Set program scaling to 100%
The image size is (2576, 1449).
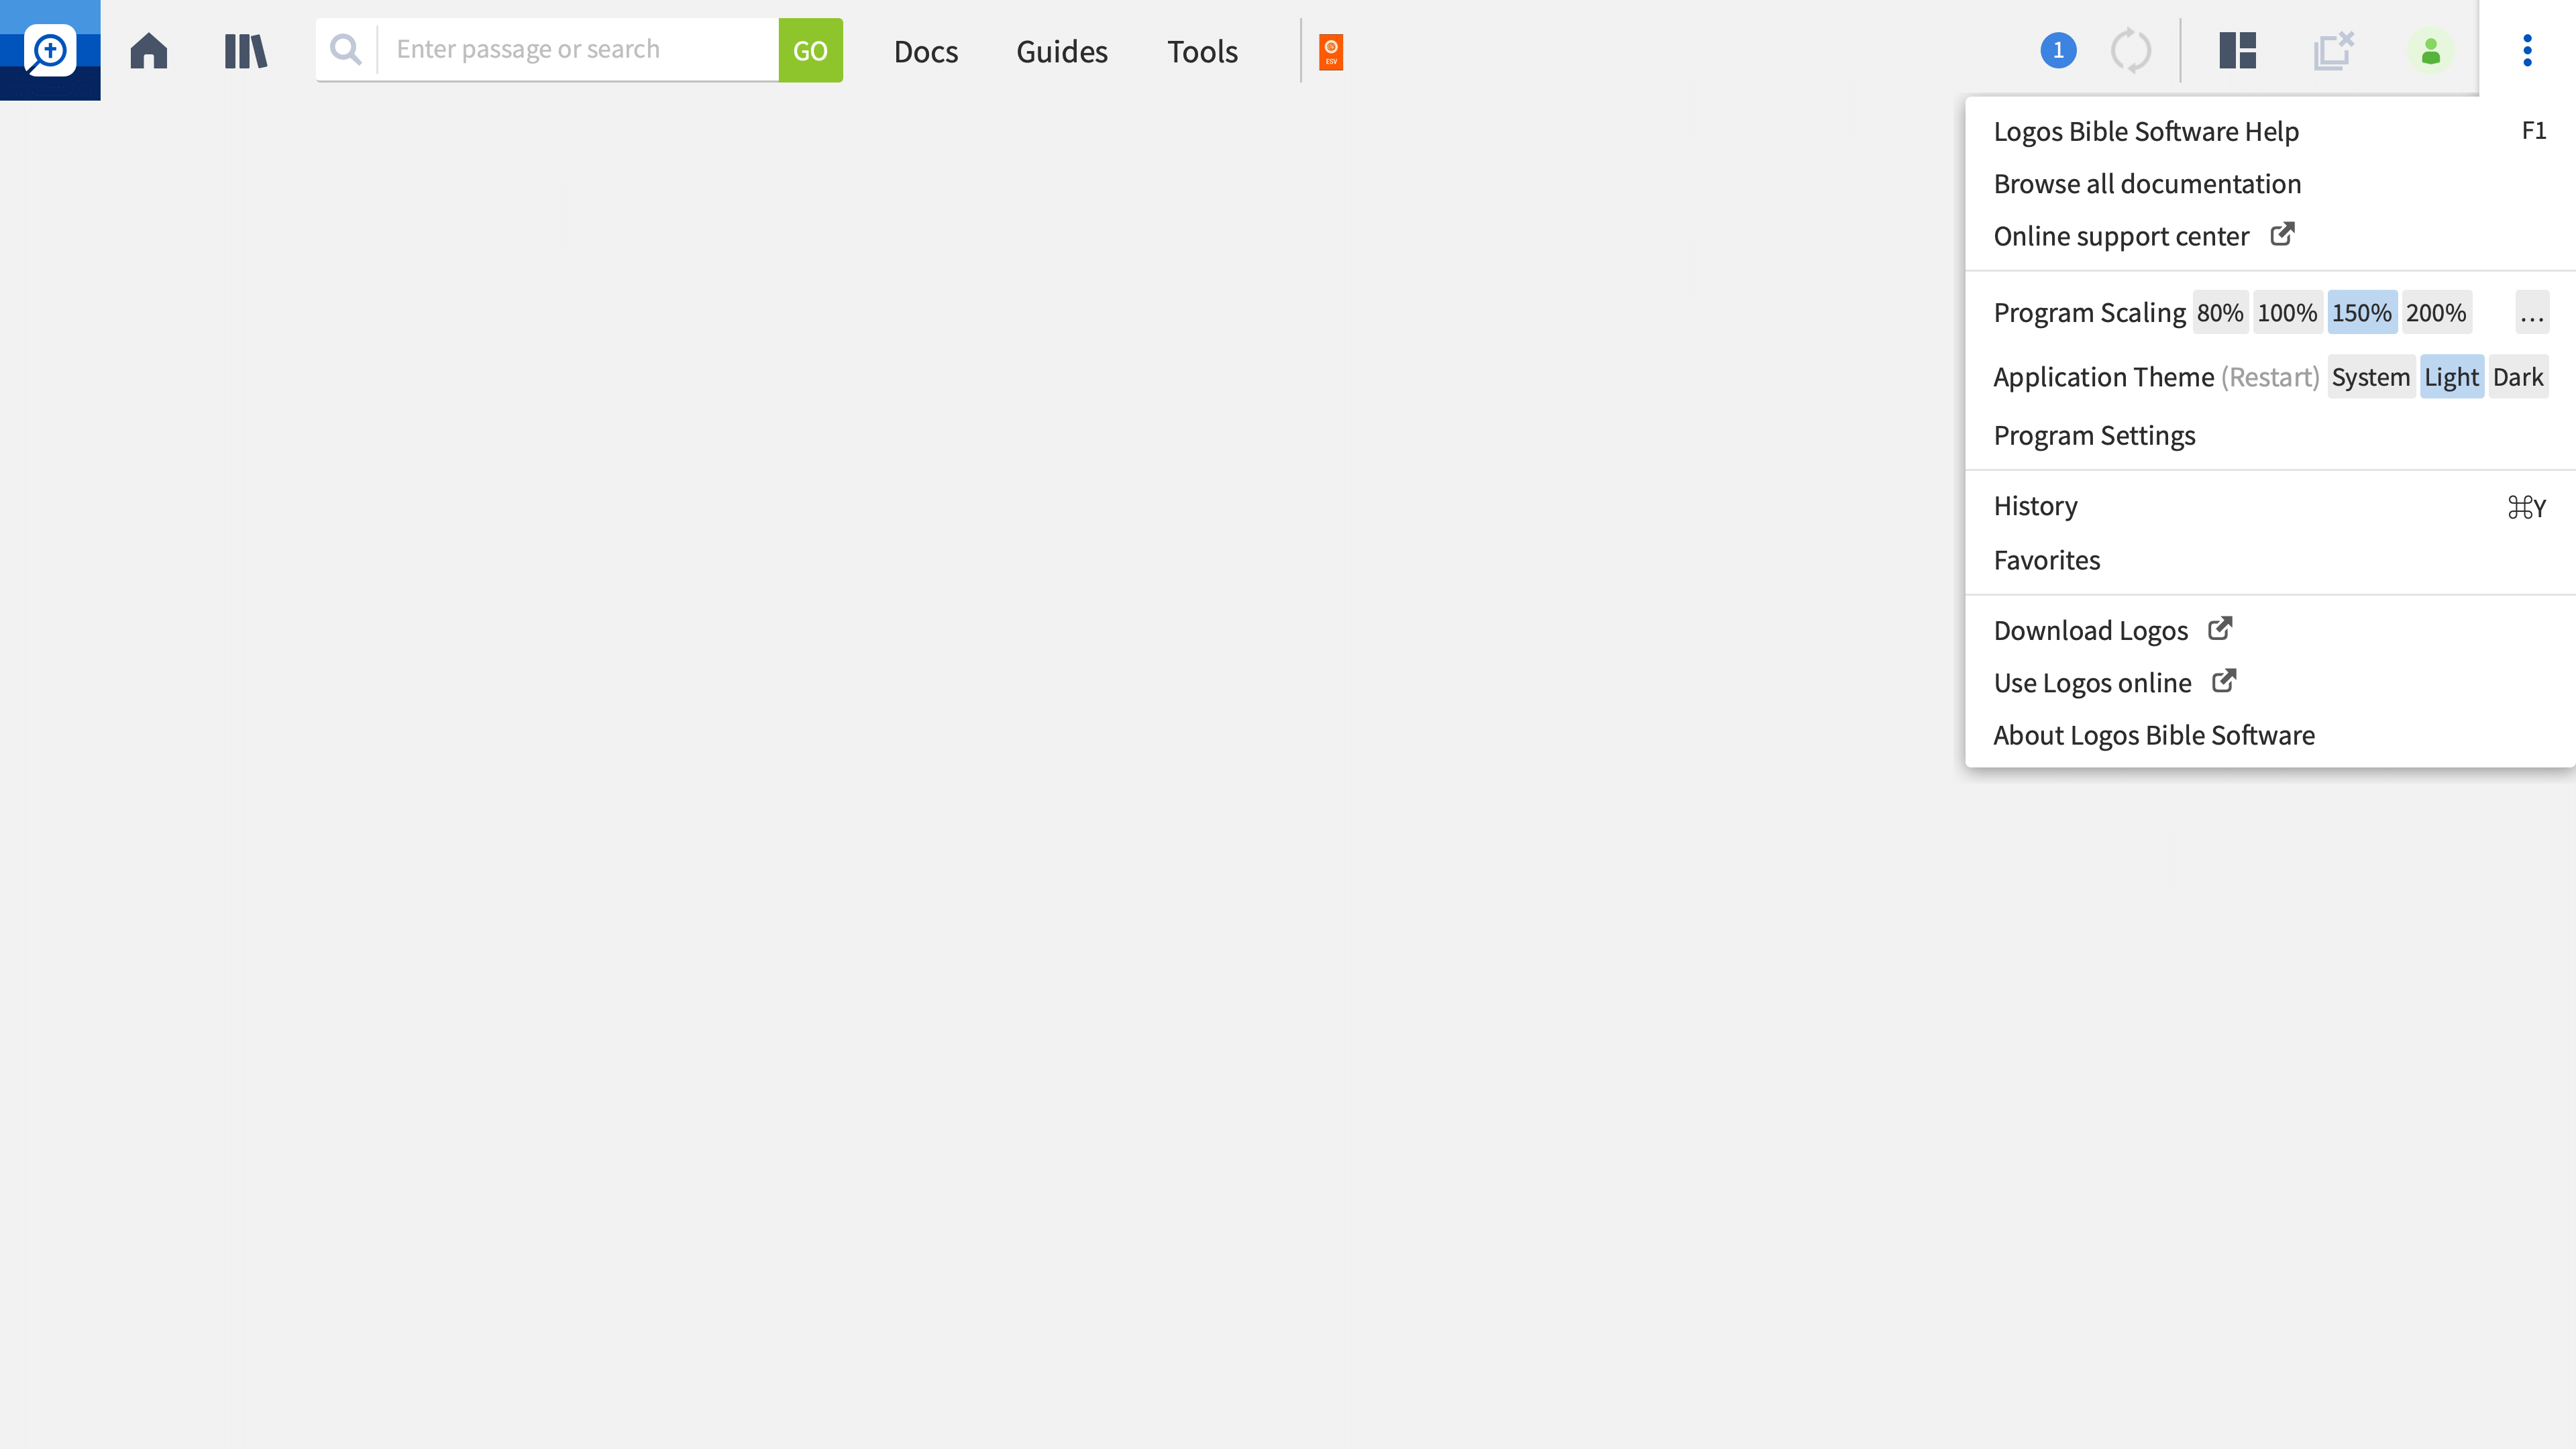2287,313
